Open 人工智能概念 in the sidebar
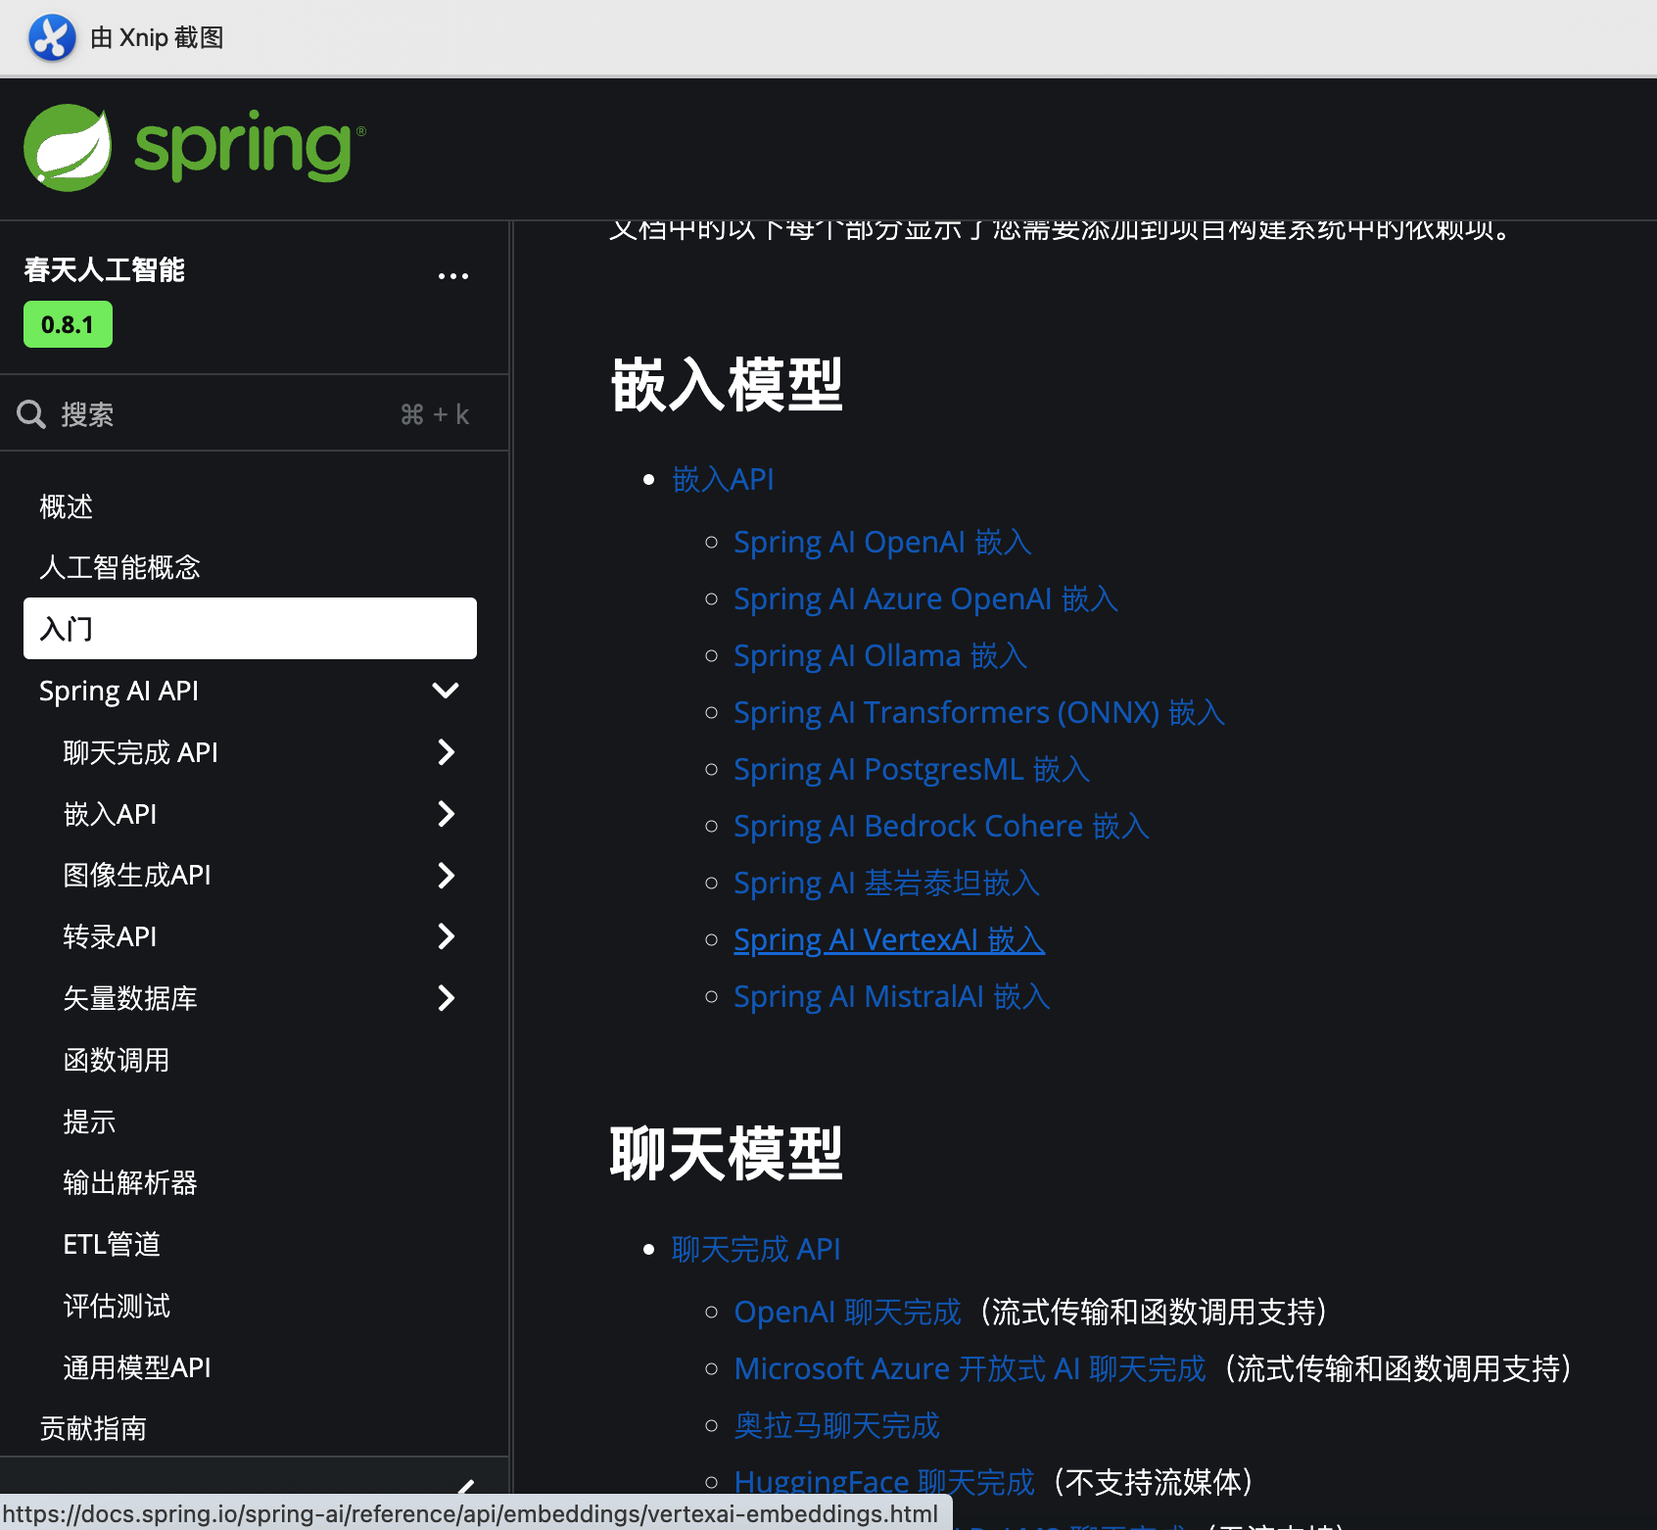This screenshot has width=1657, height=1530. (119, 567)
